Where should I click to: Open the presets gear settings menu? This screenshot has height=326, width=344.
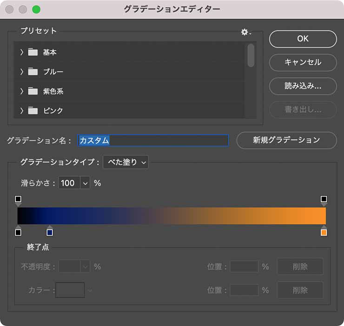pyautogui.click(x=245, y=32)
